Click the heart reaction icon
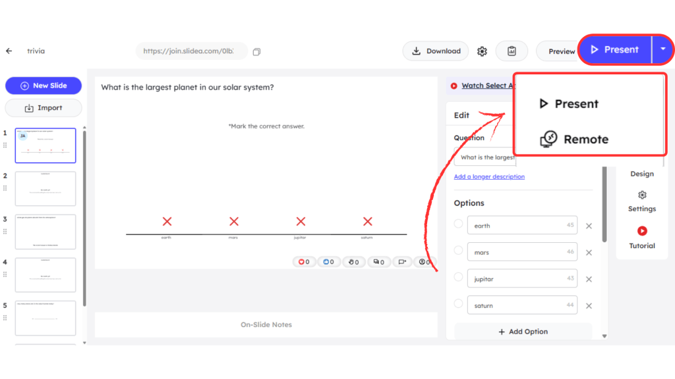This screenshot has width=675, height=379. click(x=303, y=261)
